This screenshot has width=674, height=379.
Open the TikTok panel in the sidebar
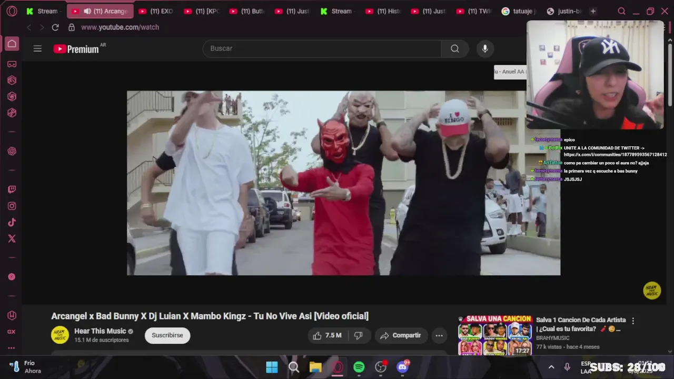(12, 222)
